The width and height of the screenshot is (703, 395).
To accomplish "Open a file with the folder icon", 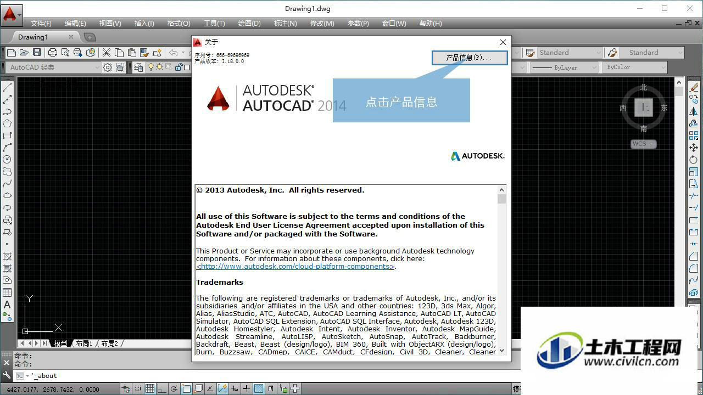I will 24,53.
